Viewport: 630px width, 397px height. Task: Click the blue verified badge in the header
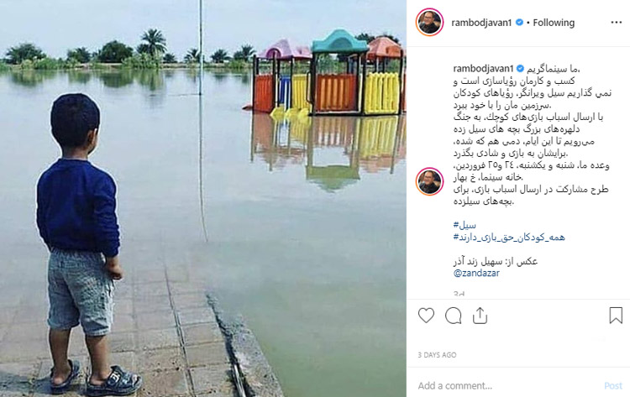point(519,23)
